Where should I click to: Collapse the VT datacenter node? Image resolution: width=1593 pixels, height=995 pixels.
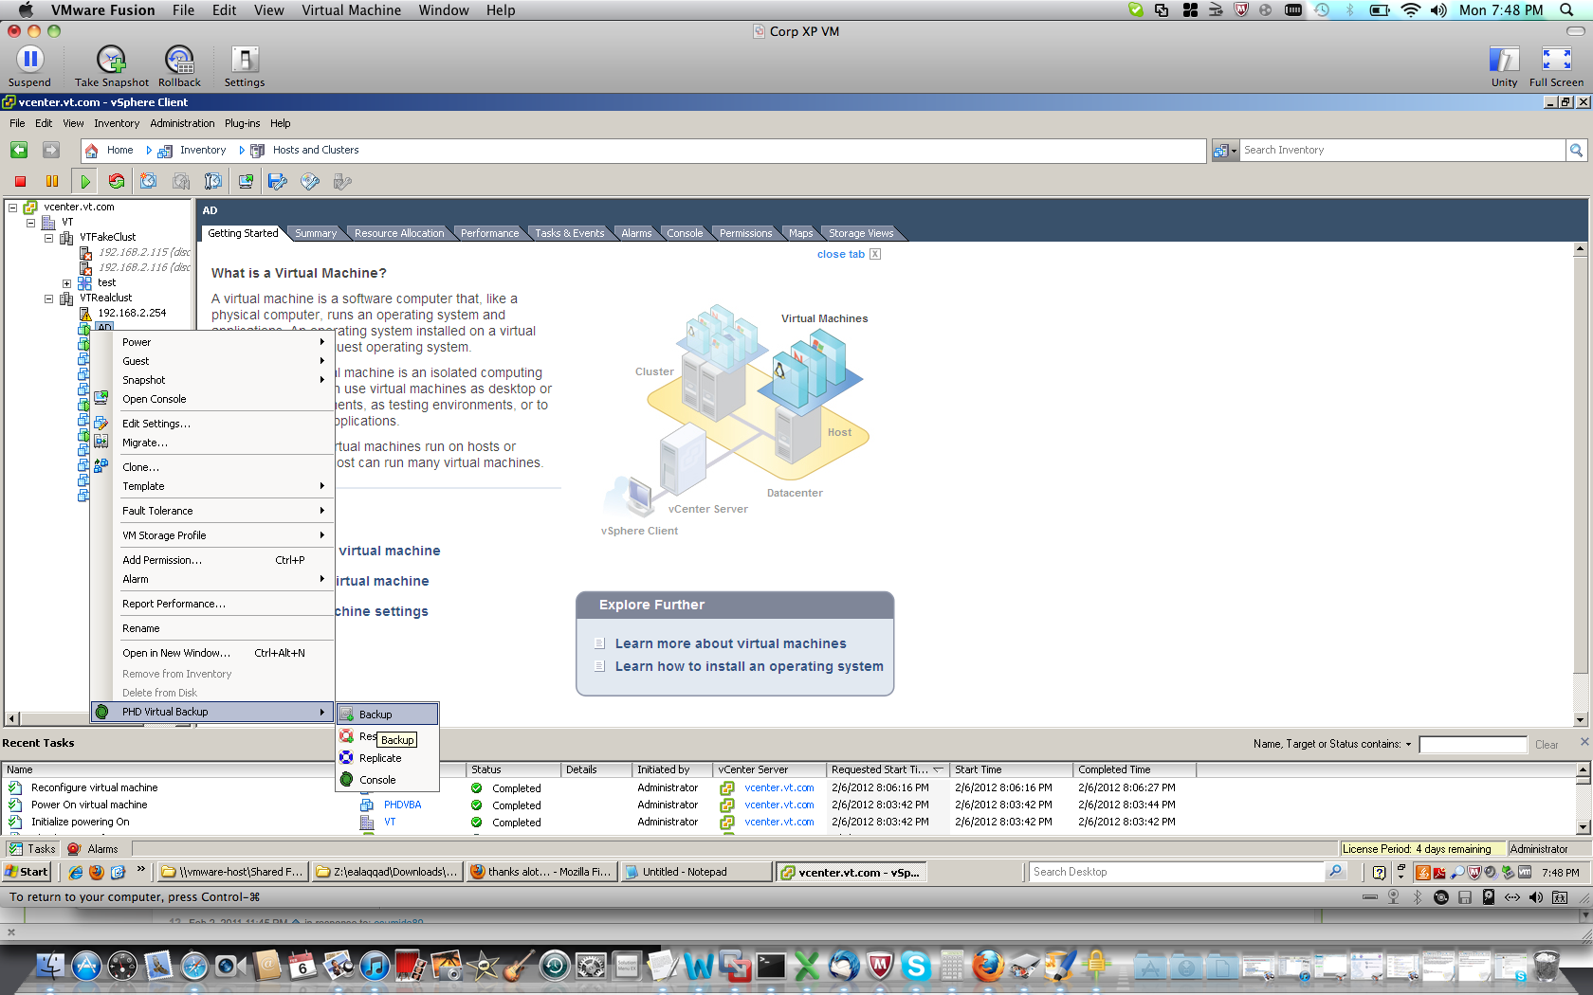pos(31,222)
